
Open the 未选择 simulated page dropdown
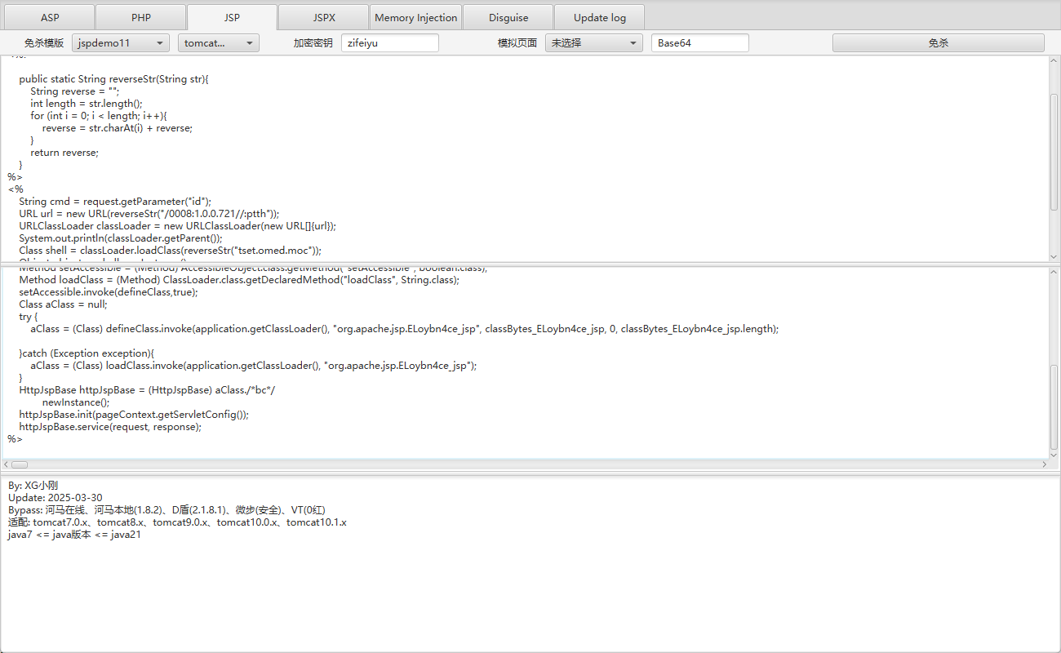click(x=593, y=42)
